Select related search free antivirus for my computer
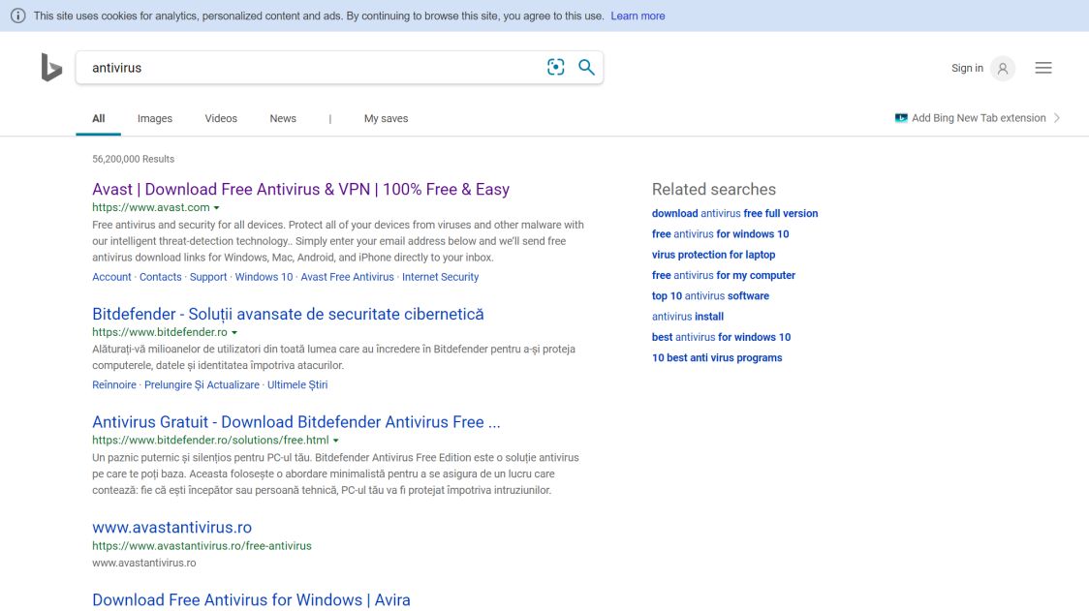1089x611 pixels. point(724,276)
